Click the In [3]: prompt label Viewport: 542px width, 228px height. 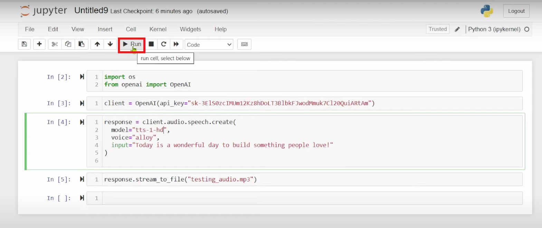[59, 103]
